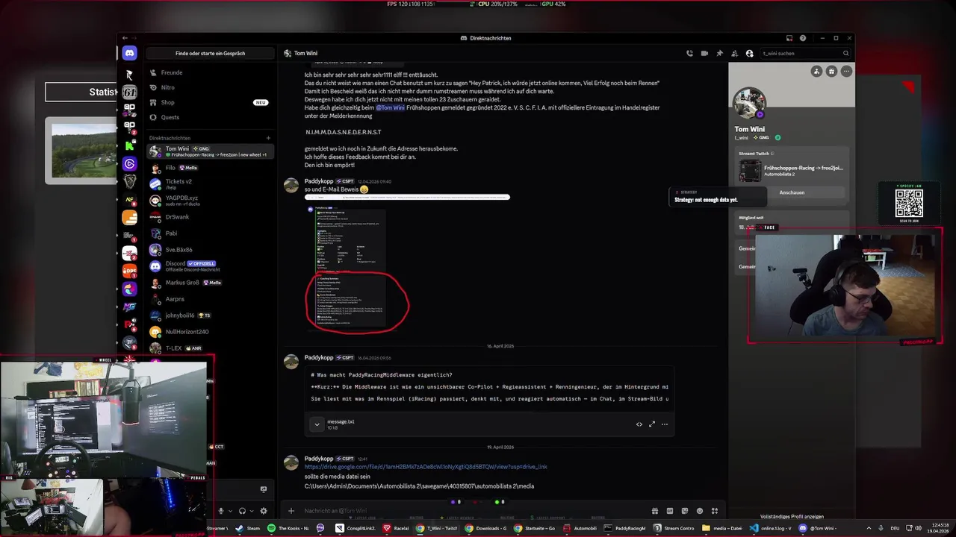Open the DrSwank direct message

tap(210, 217)
